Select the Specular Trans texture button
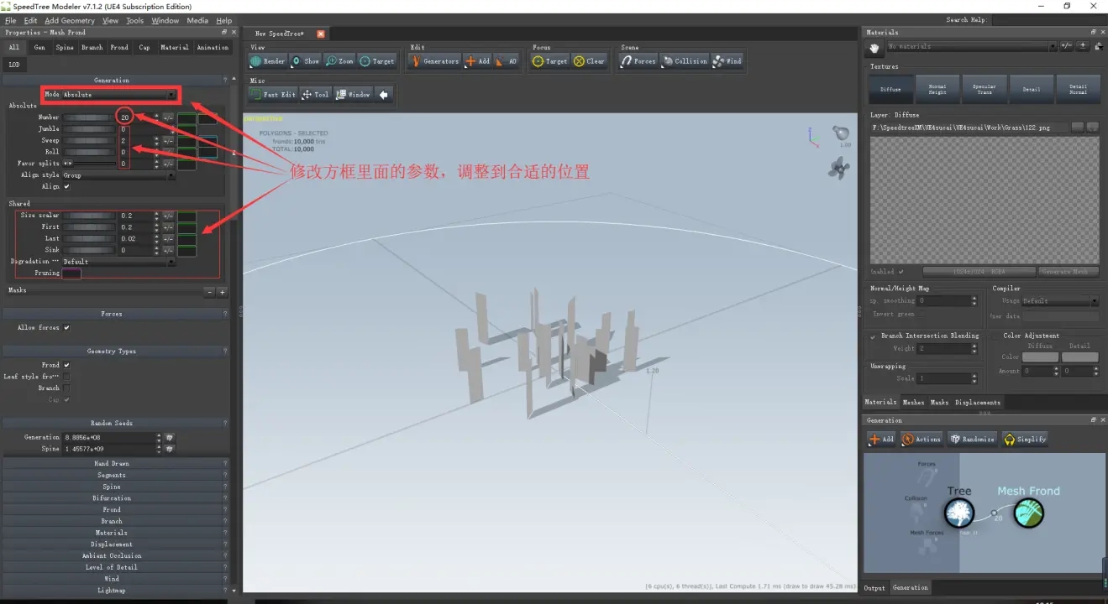This screenshot has height=604, width=1108. pyautogui.click(x=985, y=89)
